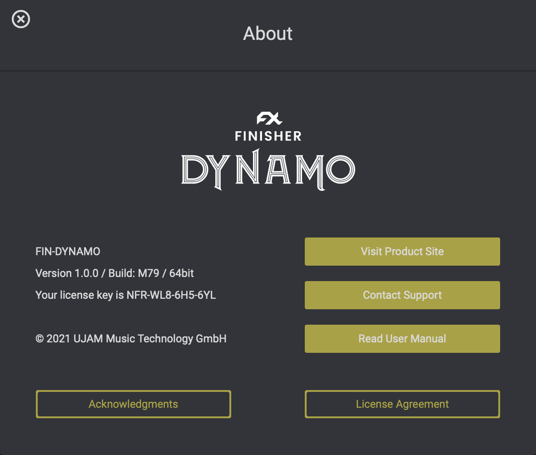Click the Visit Product Site button
536x455 pixels.
(402, 251)
